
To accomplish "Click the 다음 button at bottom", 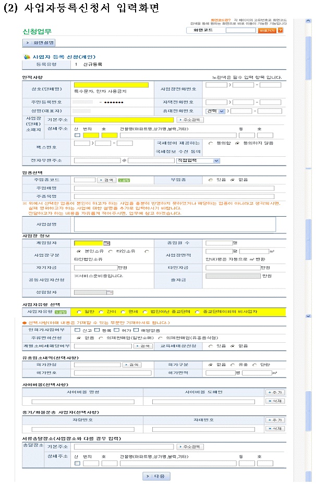I will coord(156,476).
